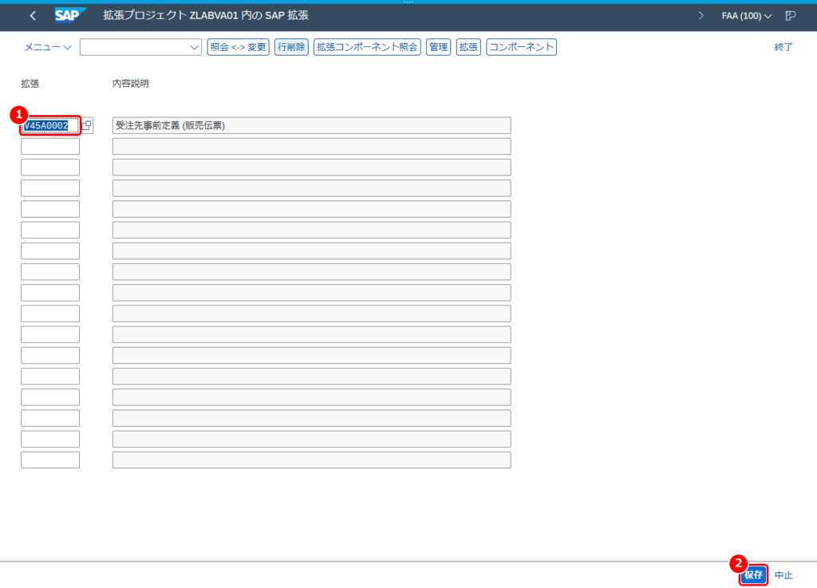Click 終了 to exit
The height and width of the screenshot is (588, 817).
coord(783,47)
